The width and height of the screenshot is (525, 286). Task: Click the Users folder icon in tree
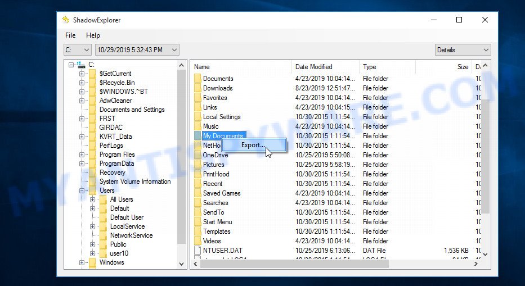click(93, 190)
